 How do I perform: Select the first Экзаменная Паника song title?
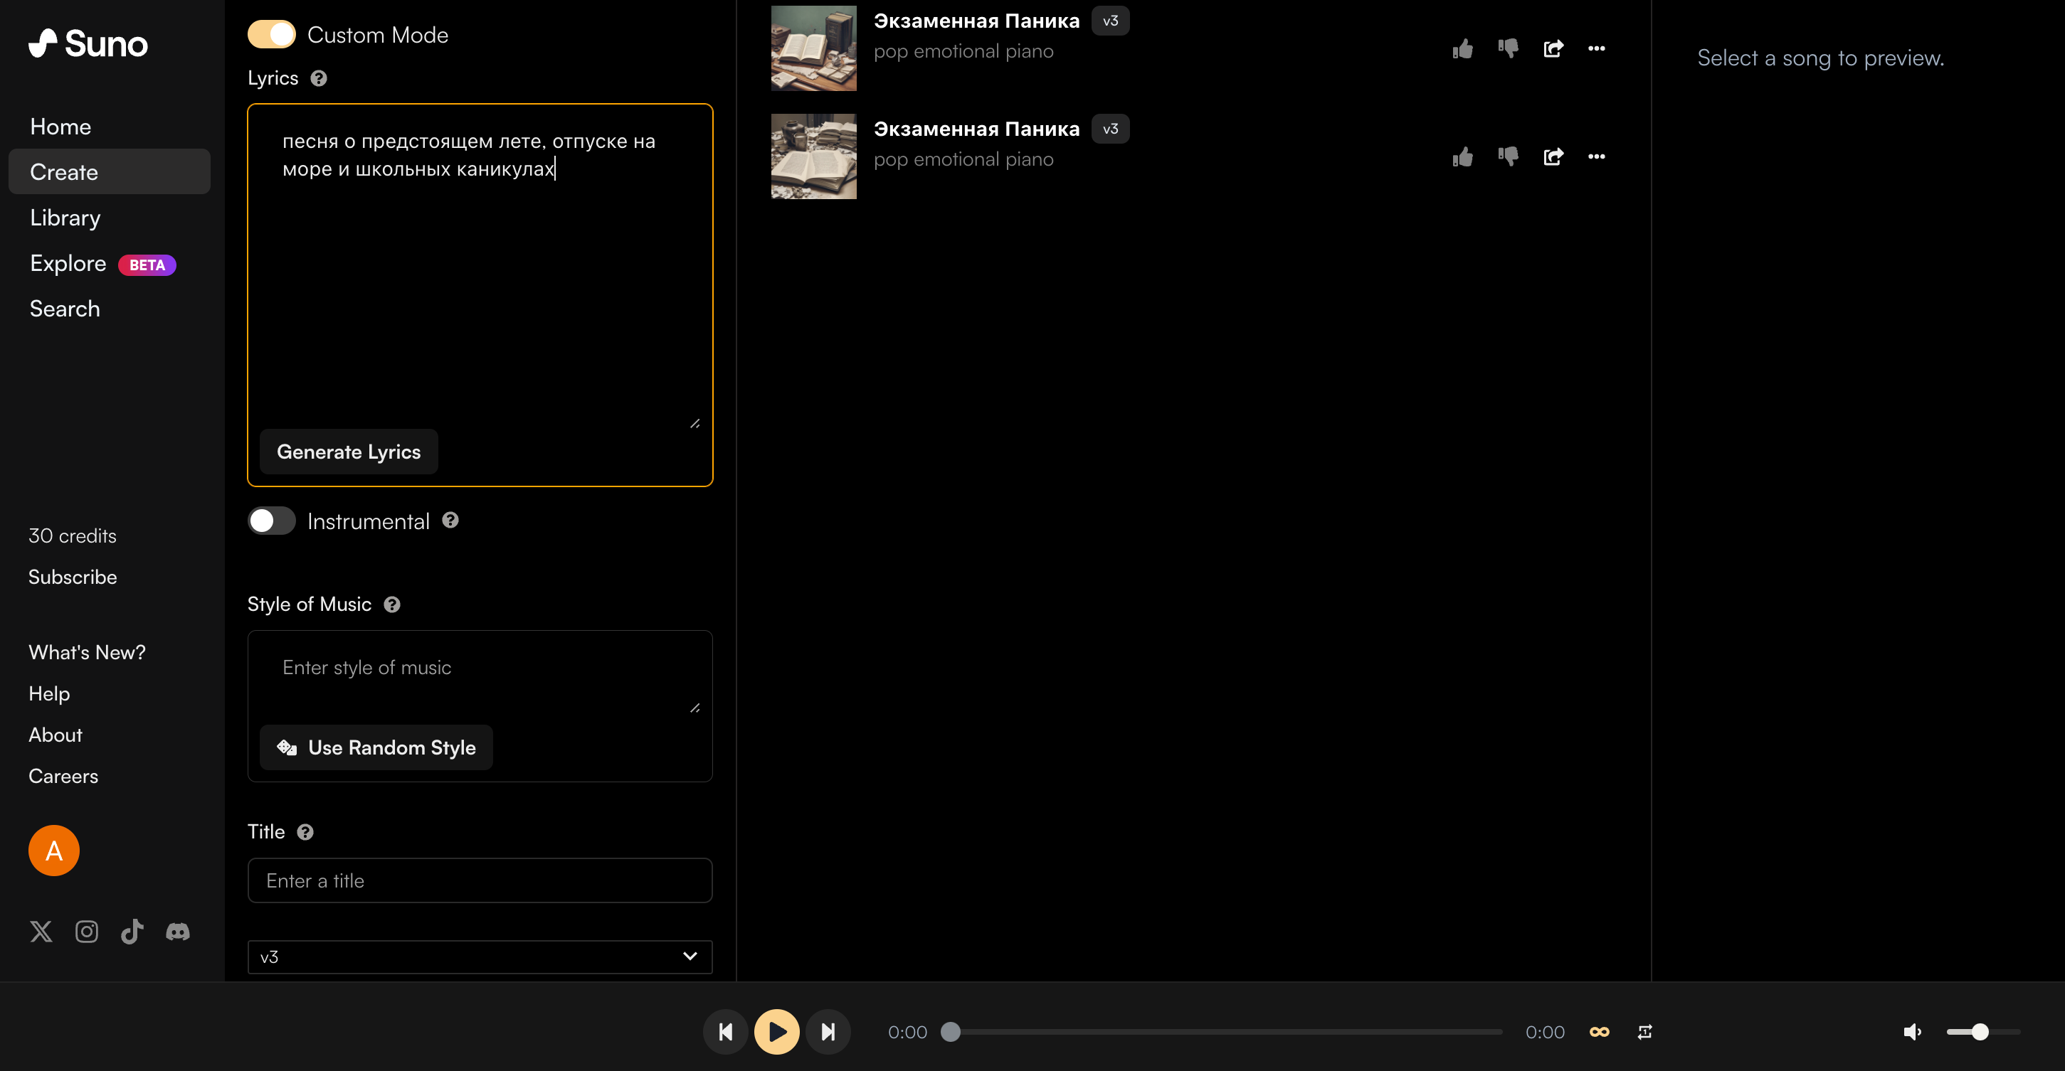(x=976, y=21)
